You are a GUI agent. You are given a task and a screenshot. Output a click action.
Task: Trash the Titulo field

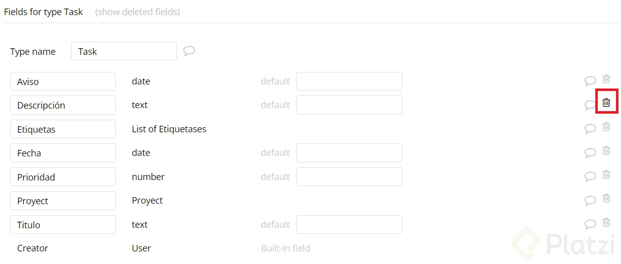coord(606,222)
